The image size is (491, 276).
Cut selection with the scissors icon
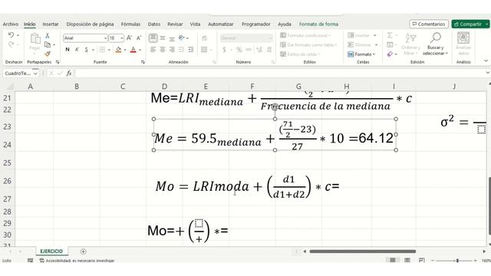(x=48, y=36)
